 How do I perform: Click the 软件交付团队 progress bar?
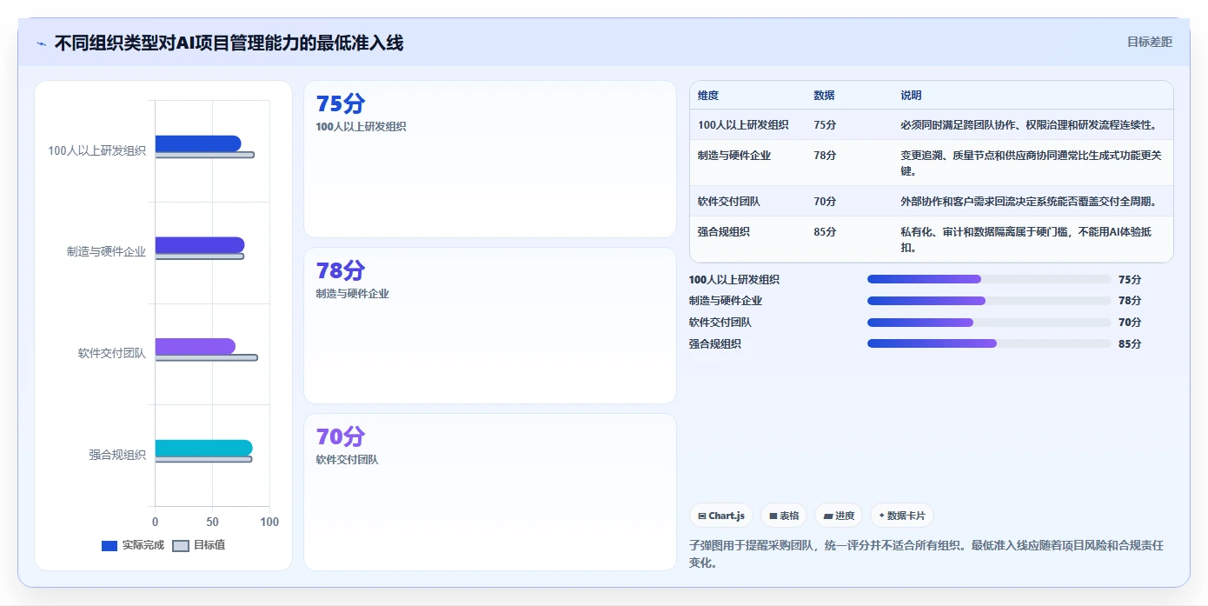coord(989,323)
